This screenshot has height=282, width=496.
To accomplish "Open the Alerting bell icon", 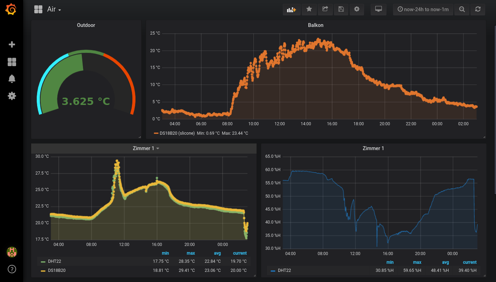I will click(x=12, y=79).
